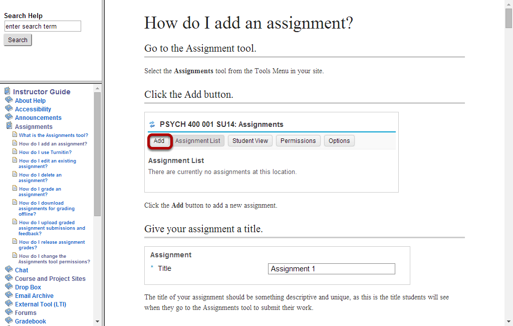This screenshot has height=326, width=513.
Task: Click page icon for 'release assignment grades'
Action: [15, 241]
